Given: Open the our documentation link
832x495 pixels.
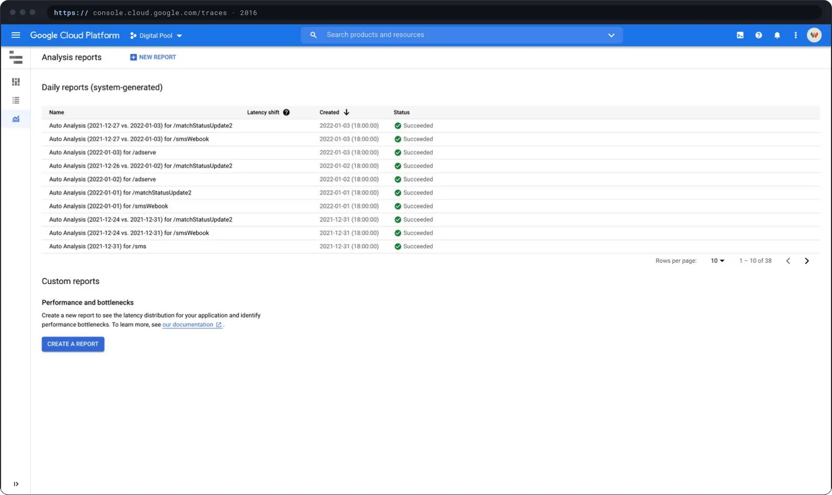Looking at the screenshot, I should (x=192, y=325).
